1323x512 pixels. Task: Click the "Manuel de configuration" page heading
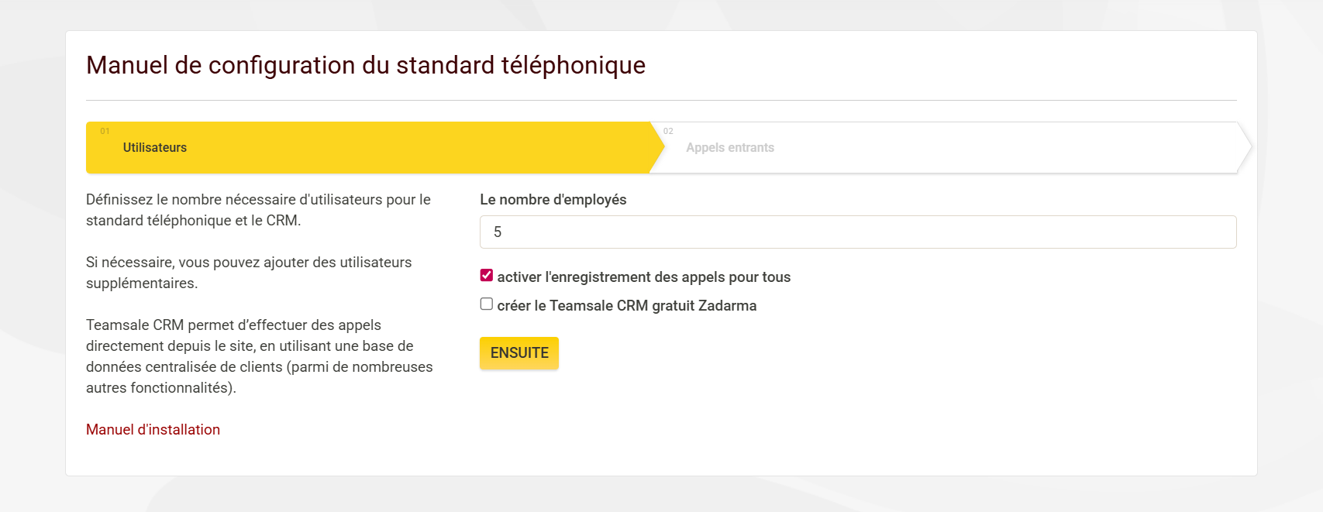coord(365,66)
